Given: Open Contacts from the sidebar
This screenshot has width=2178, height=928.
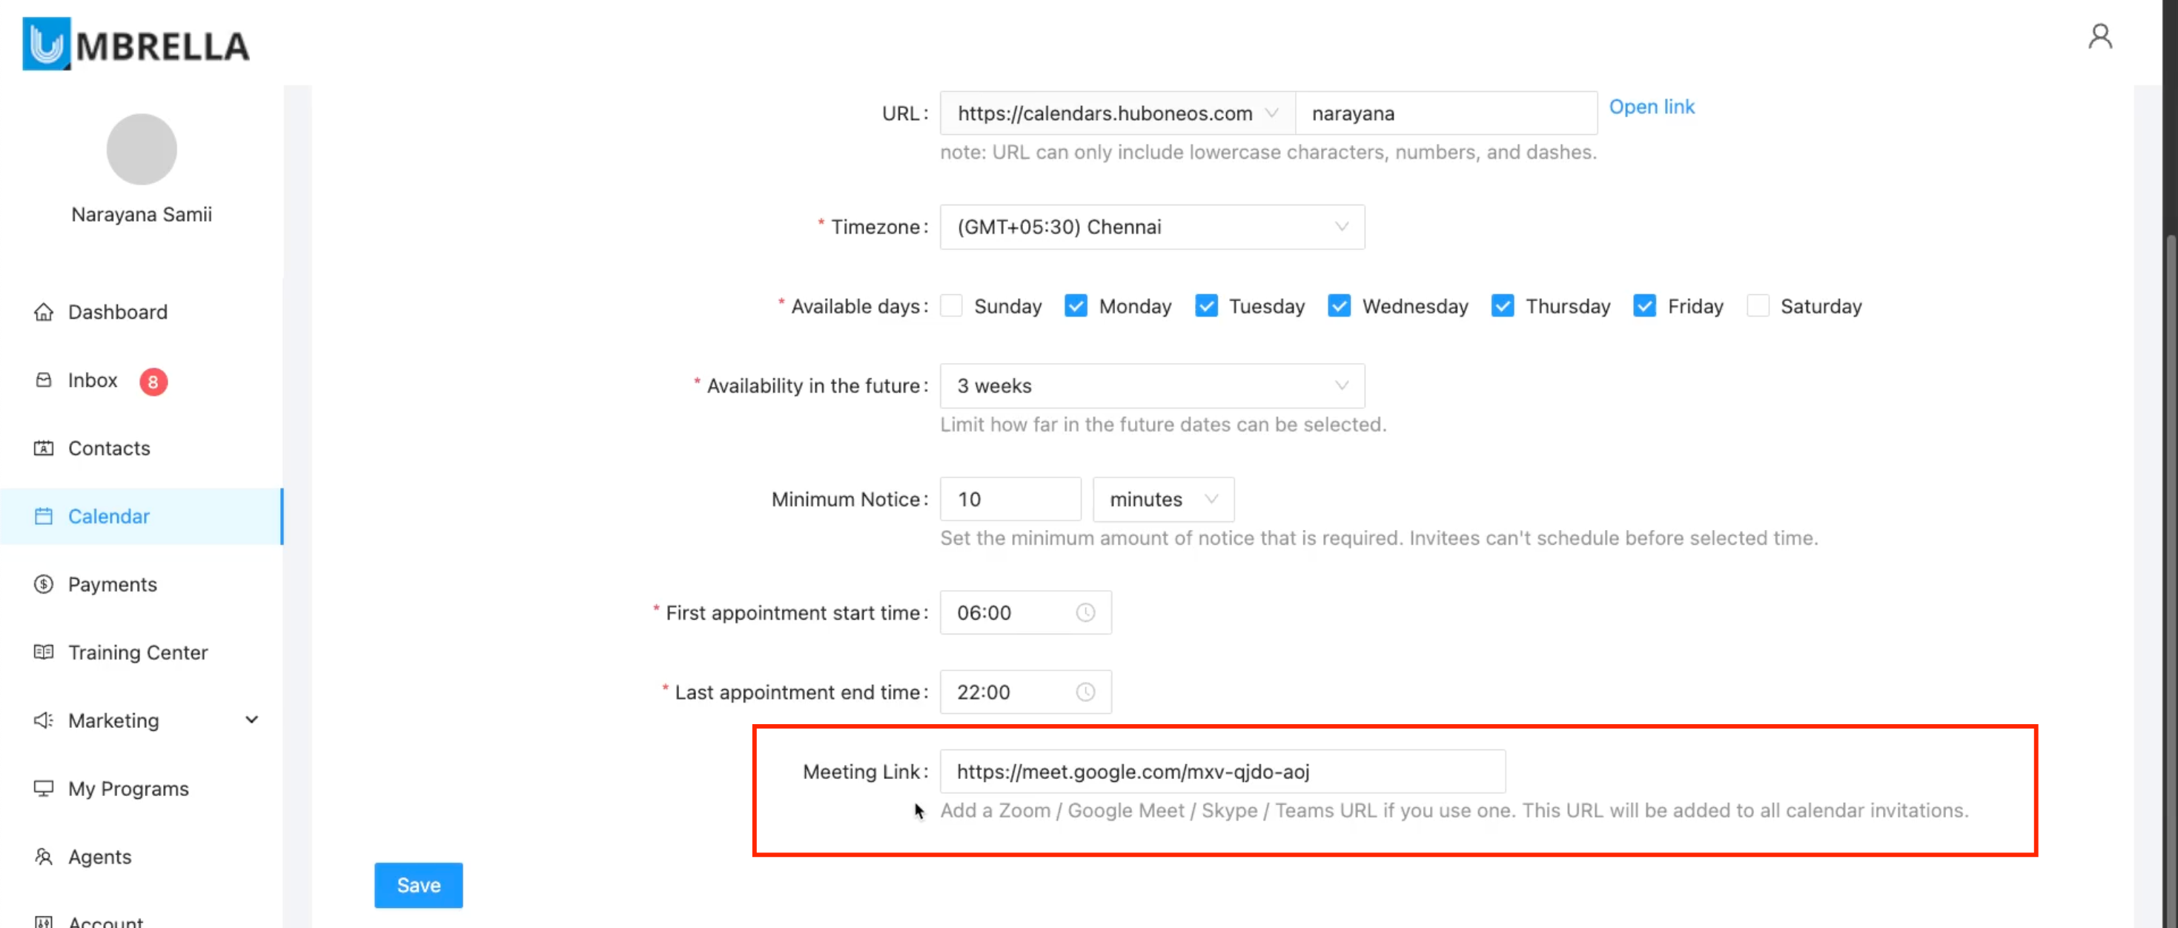Looking at the screenshot, I should pos(109,448).
